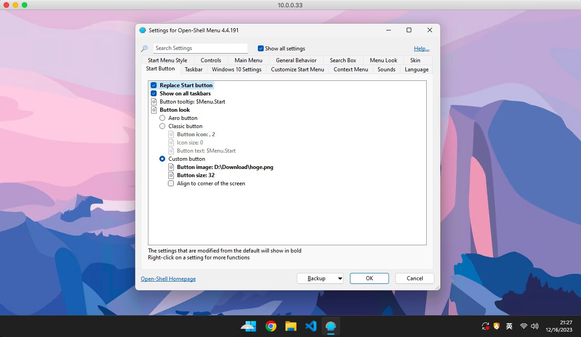Click the Cancel button

[415, 278]
